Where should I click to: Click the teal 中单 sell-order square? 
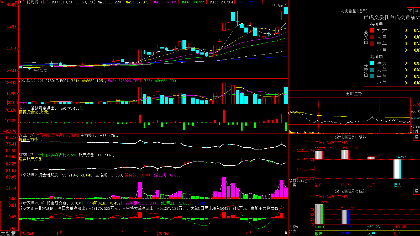point(372,76)
